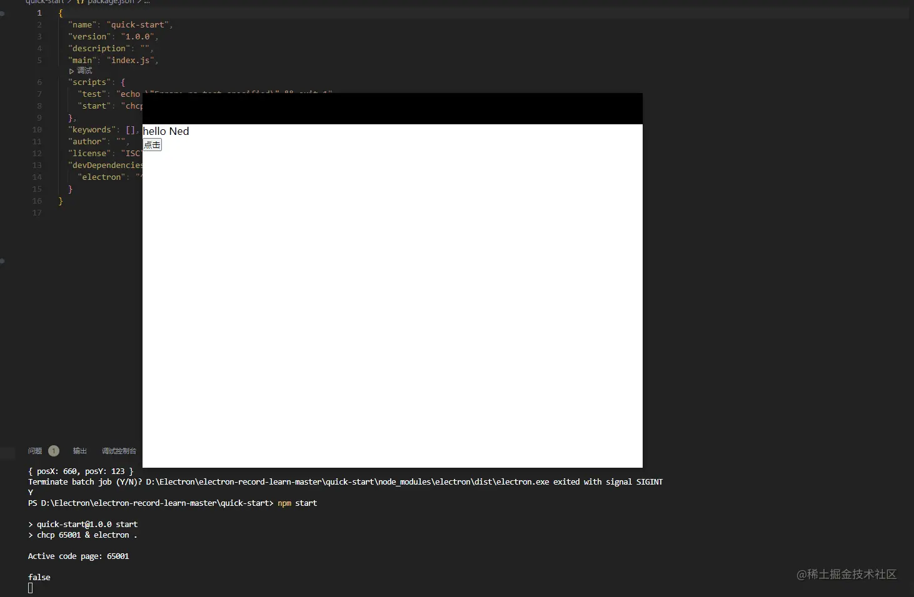Click package.json in the breadcrumb path

(x=110, y=2)
